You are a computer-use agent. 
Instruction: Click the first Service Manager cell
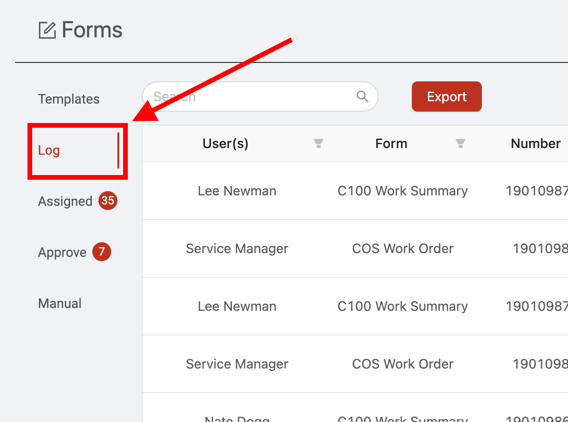(237, 248)
